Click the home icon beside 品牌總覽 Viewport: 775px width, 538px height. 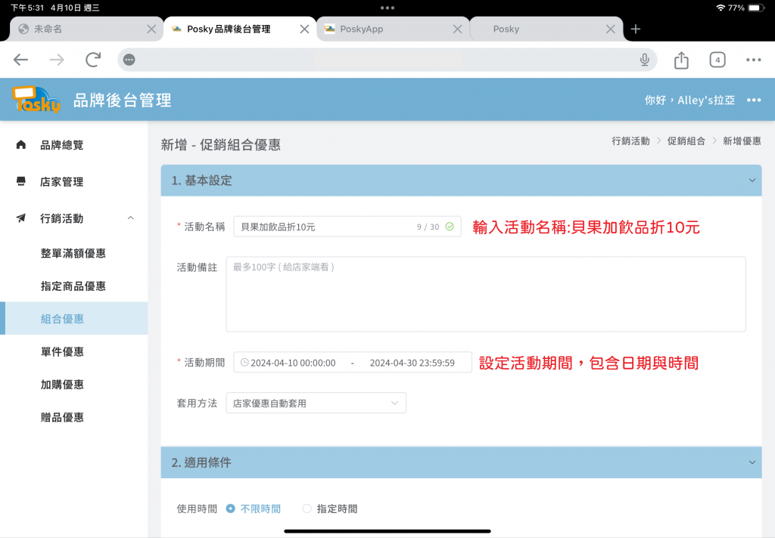[20, 144]
